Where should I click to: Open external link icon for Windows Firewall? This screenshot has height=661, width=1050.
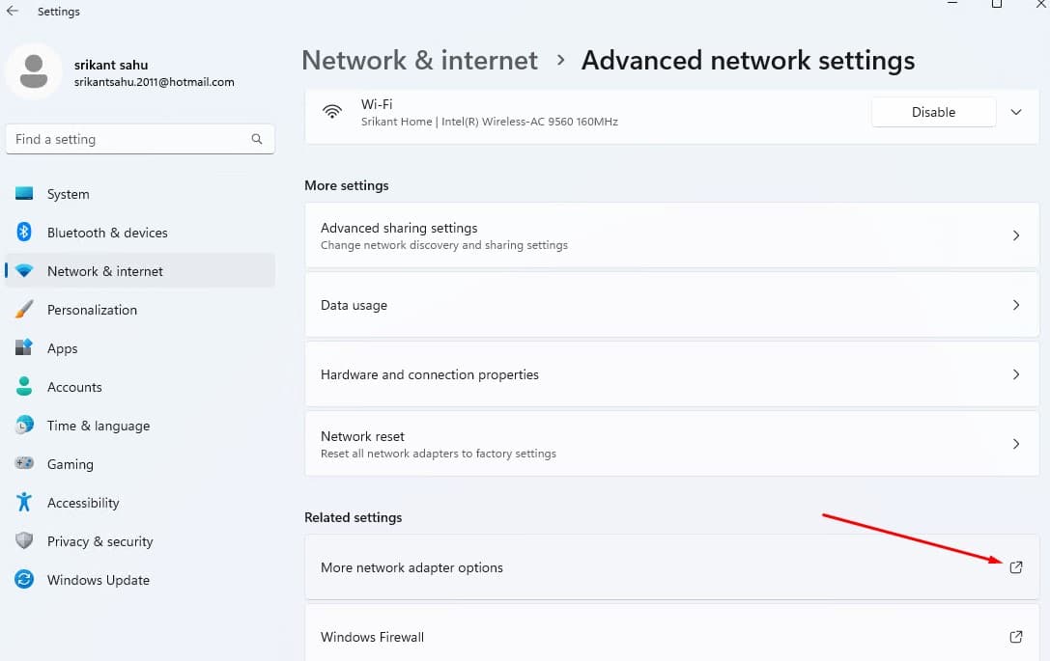pos(1016,637)
